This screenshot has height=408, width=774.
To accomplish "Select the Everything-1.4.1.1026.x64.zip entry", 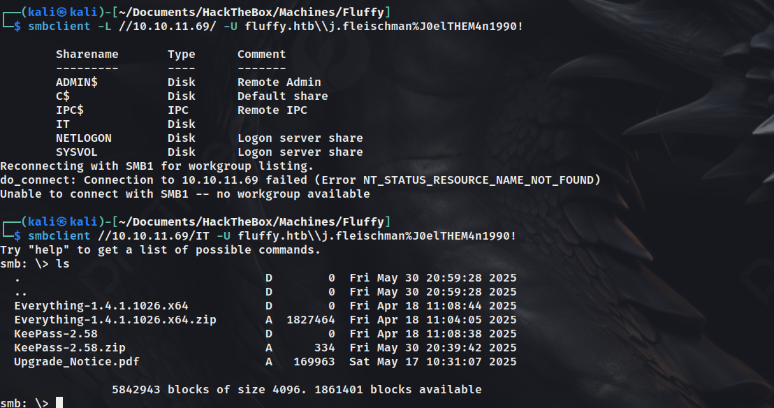I will (x=115, y=320).
